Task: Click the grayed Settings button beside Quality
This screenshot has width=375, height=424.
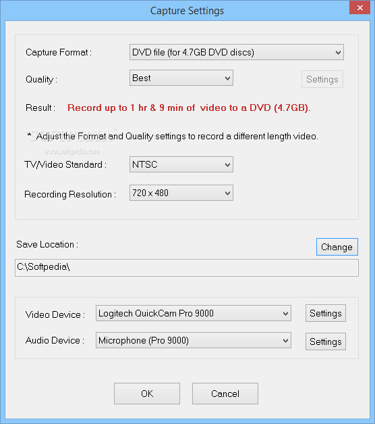Action: [x=322, y=79]
